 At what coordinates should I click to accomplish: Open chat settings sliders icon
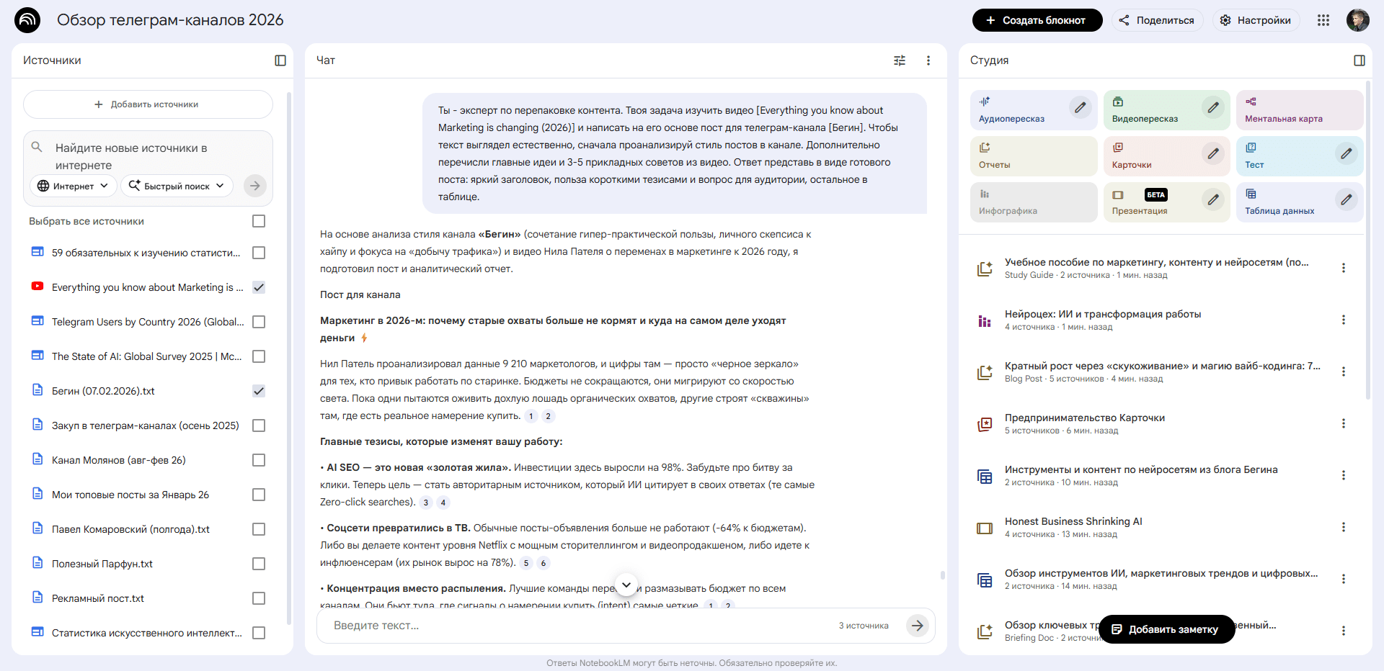point(899,60)
